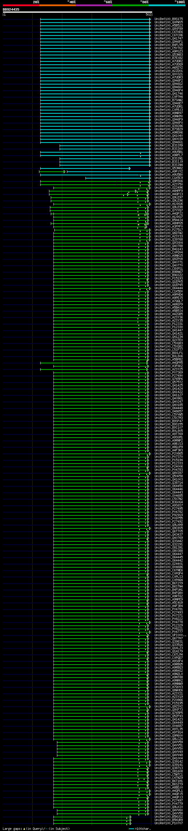
Task: Open hit UniRef100_A5B523
Action: point(169,25)
